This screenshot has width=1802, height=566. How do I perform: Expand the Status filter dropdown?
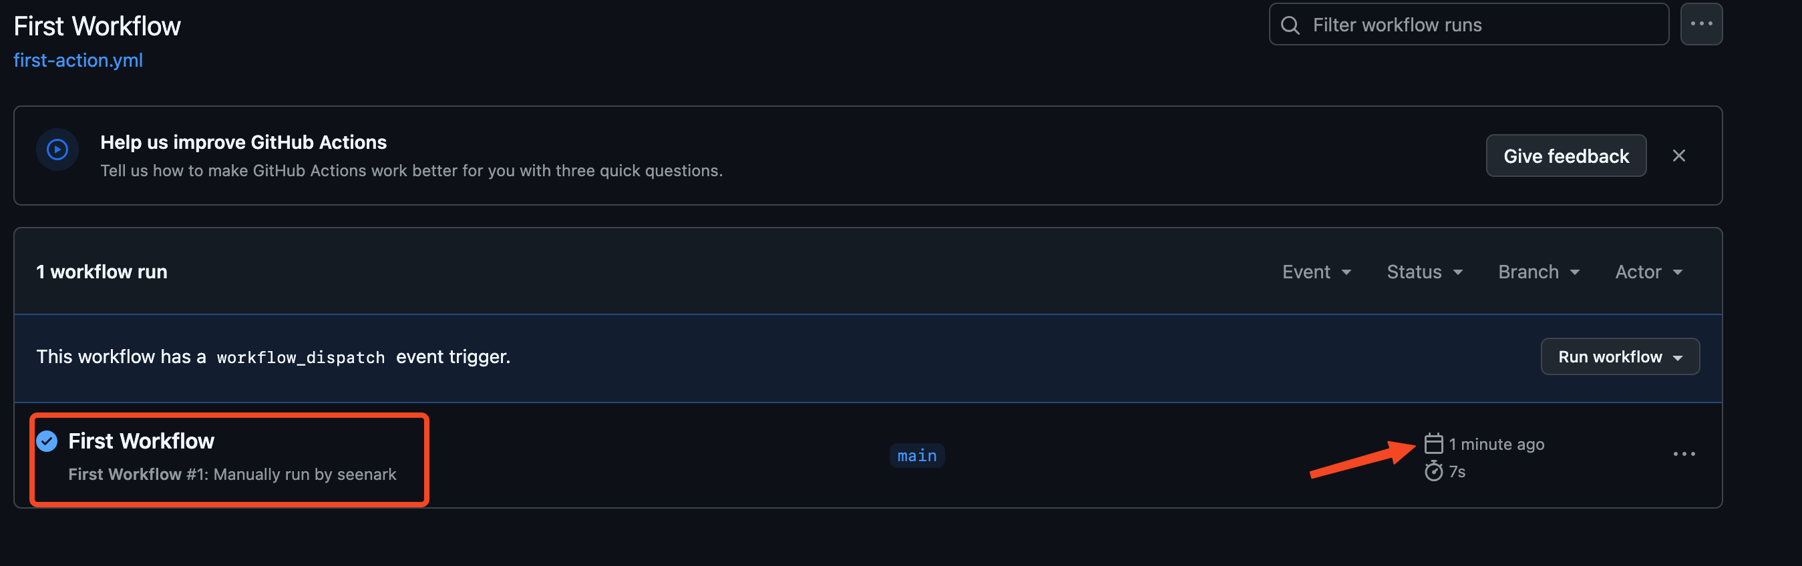1423,272
